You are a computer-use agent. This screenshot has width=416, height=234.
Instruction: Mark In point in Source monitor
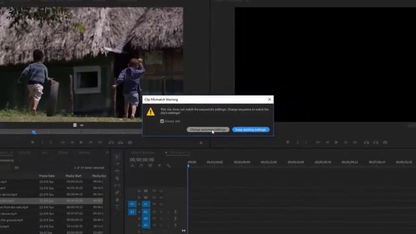point(42,142)
